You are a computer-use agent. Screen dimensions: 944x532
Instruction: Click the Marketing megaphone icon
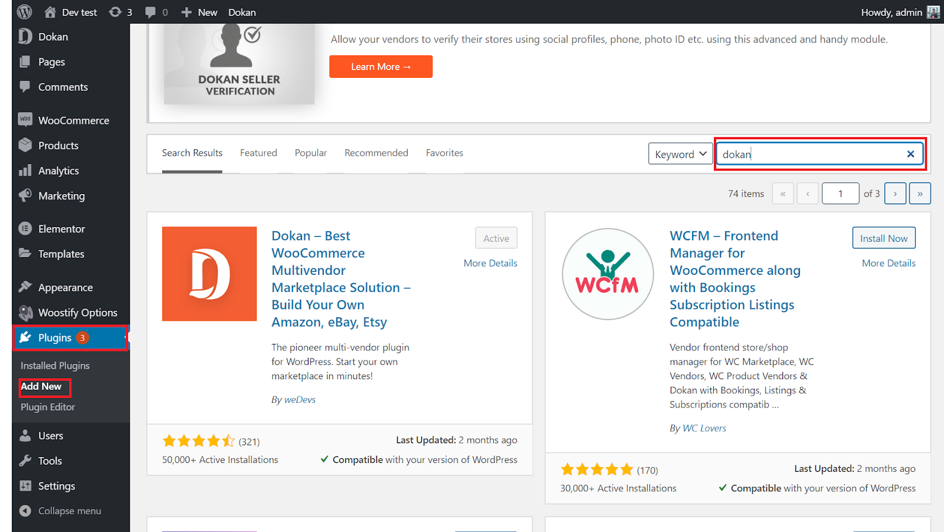point(25,195)
